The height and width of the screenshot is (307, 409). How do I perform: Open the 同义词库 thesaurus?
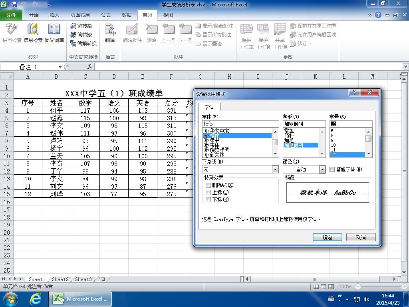(x=54, y=33)
